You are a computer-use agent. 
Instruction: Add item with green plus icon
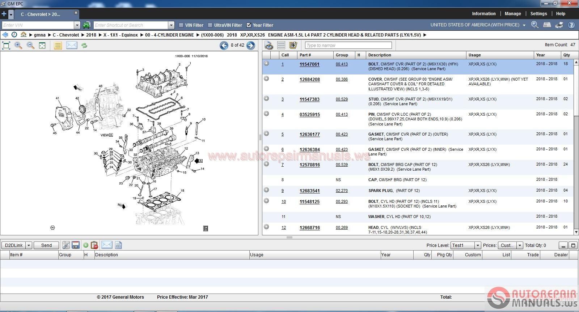[x=86, y=245]
